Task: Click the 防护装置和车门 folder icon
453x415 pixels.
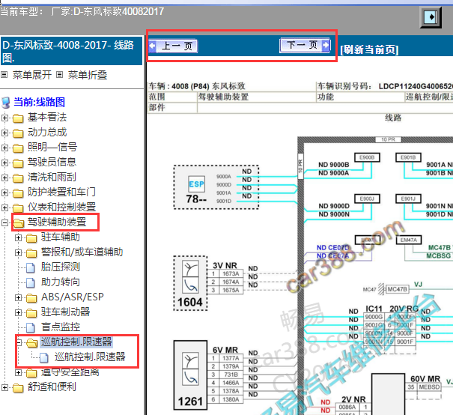Action: [x=18, y=193]
